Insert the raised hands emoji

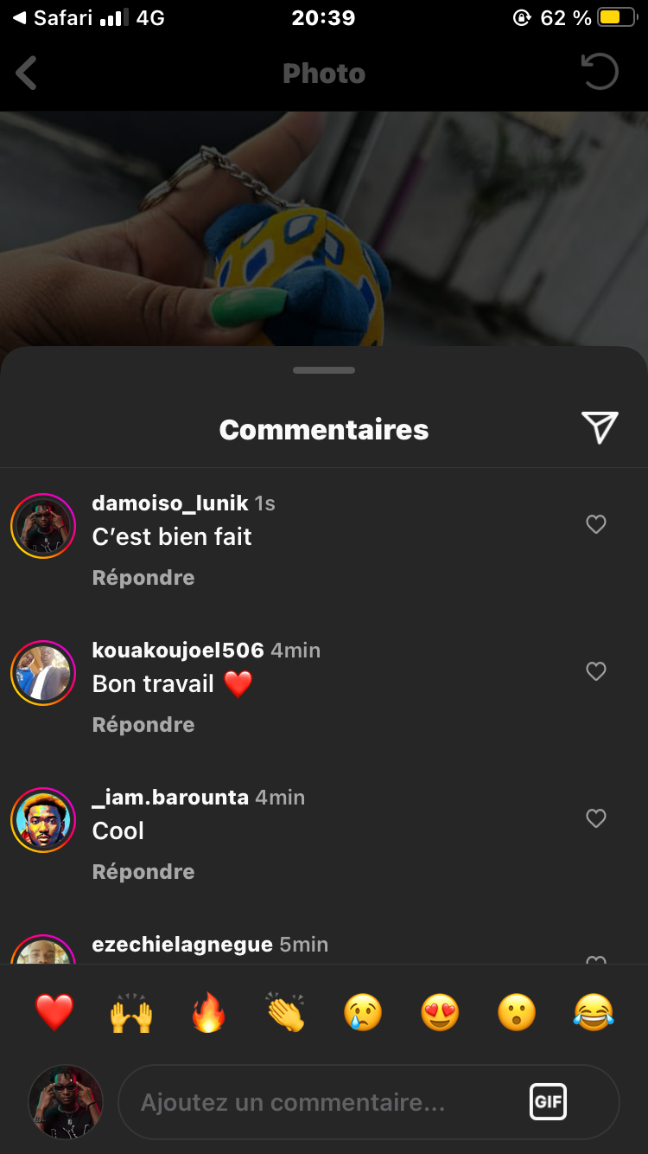pyautogui.click(x=131, y=1012)
